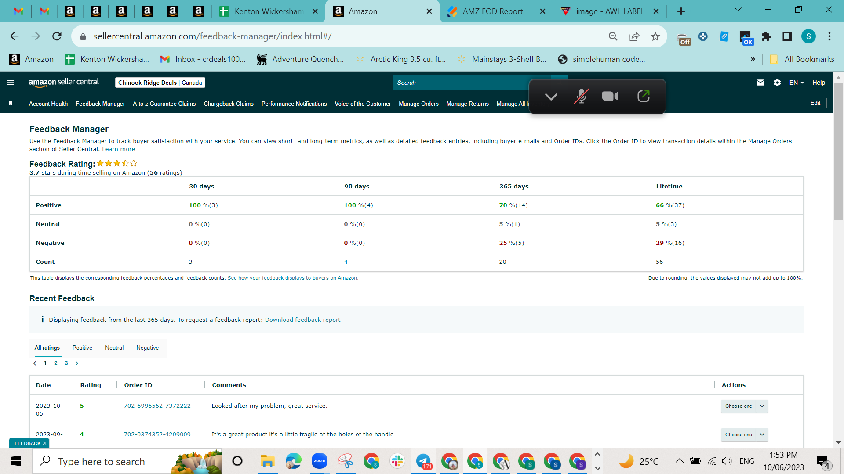This screenshot has height=474, width=844.
Task: Click the Edit button in nav bar
Action: 815,103
